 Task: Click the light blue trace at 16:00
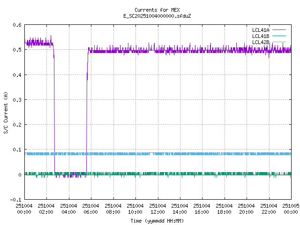[202, 154]
